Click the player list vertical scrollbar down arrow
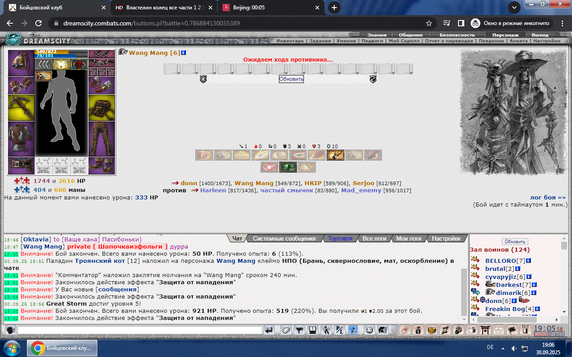The width and height of the screenshot is (572, 357). point(564,311)
